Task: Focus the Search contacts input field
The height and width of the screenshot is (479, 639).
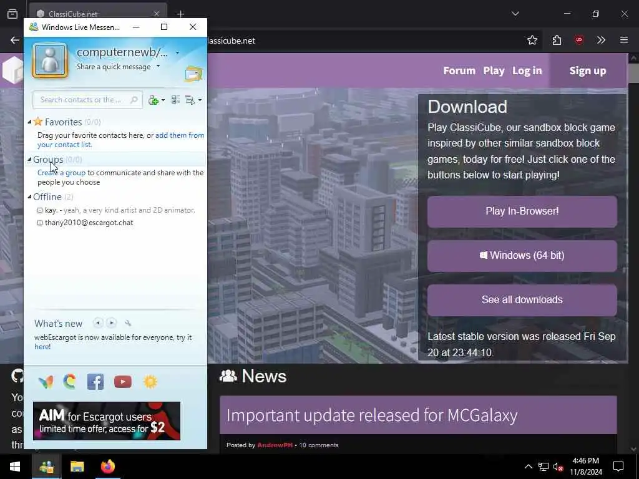Action: point(87,100)
